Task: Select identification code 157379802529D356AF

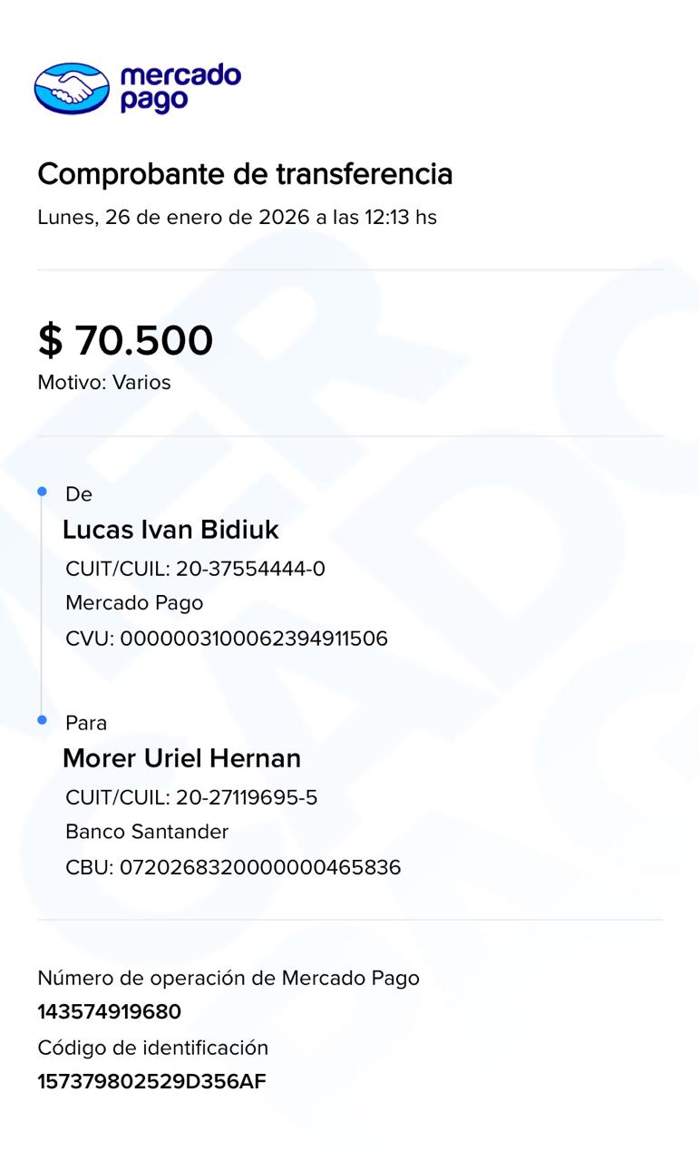Action: 151,1081
